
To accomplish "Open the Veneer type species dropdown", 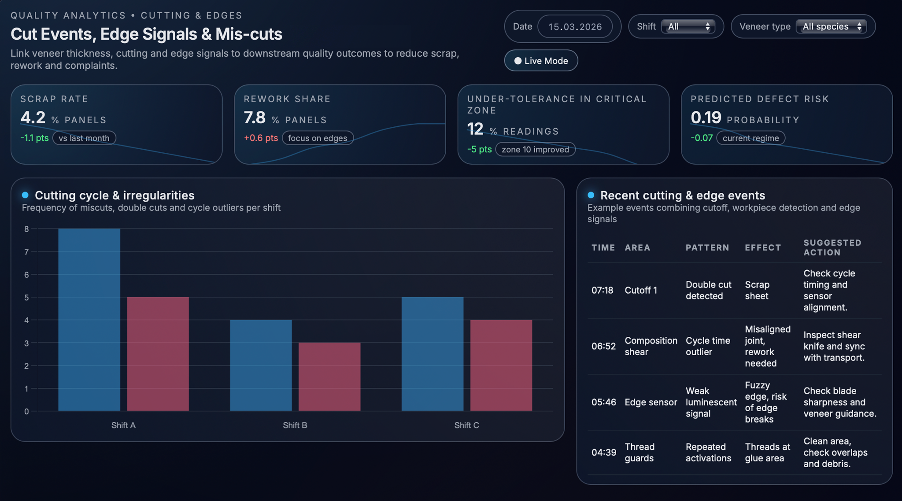I will (831, 26).
